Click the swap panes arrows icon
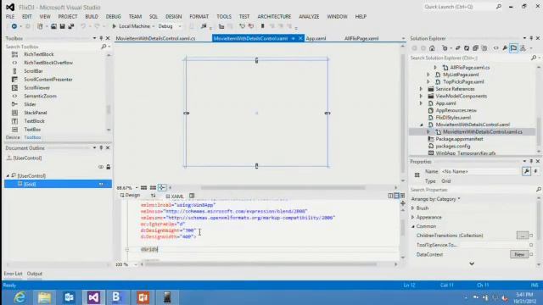Image resolution: width=543 pixels, height=305 pixels. [x=153, y=196]
